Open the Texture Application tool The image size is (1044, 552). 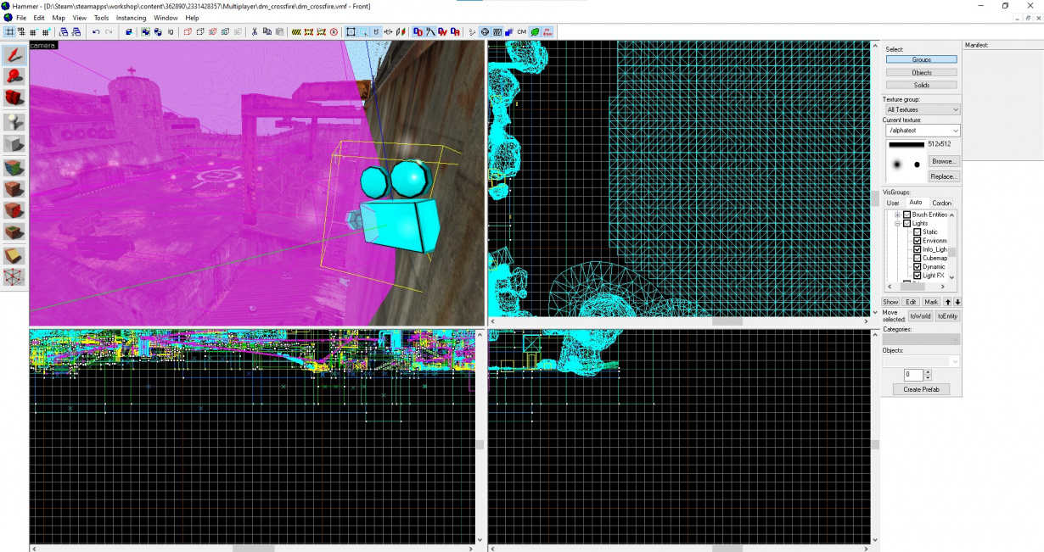[13, 167]
